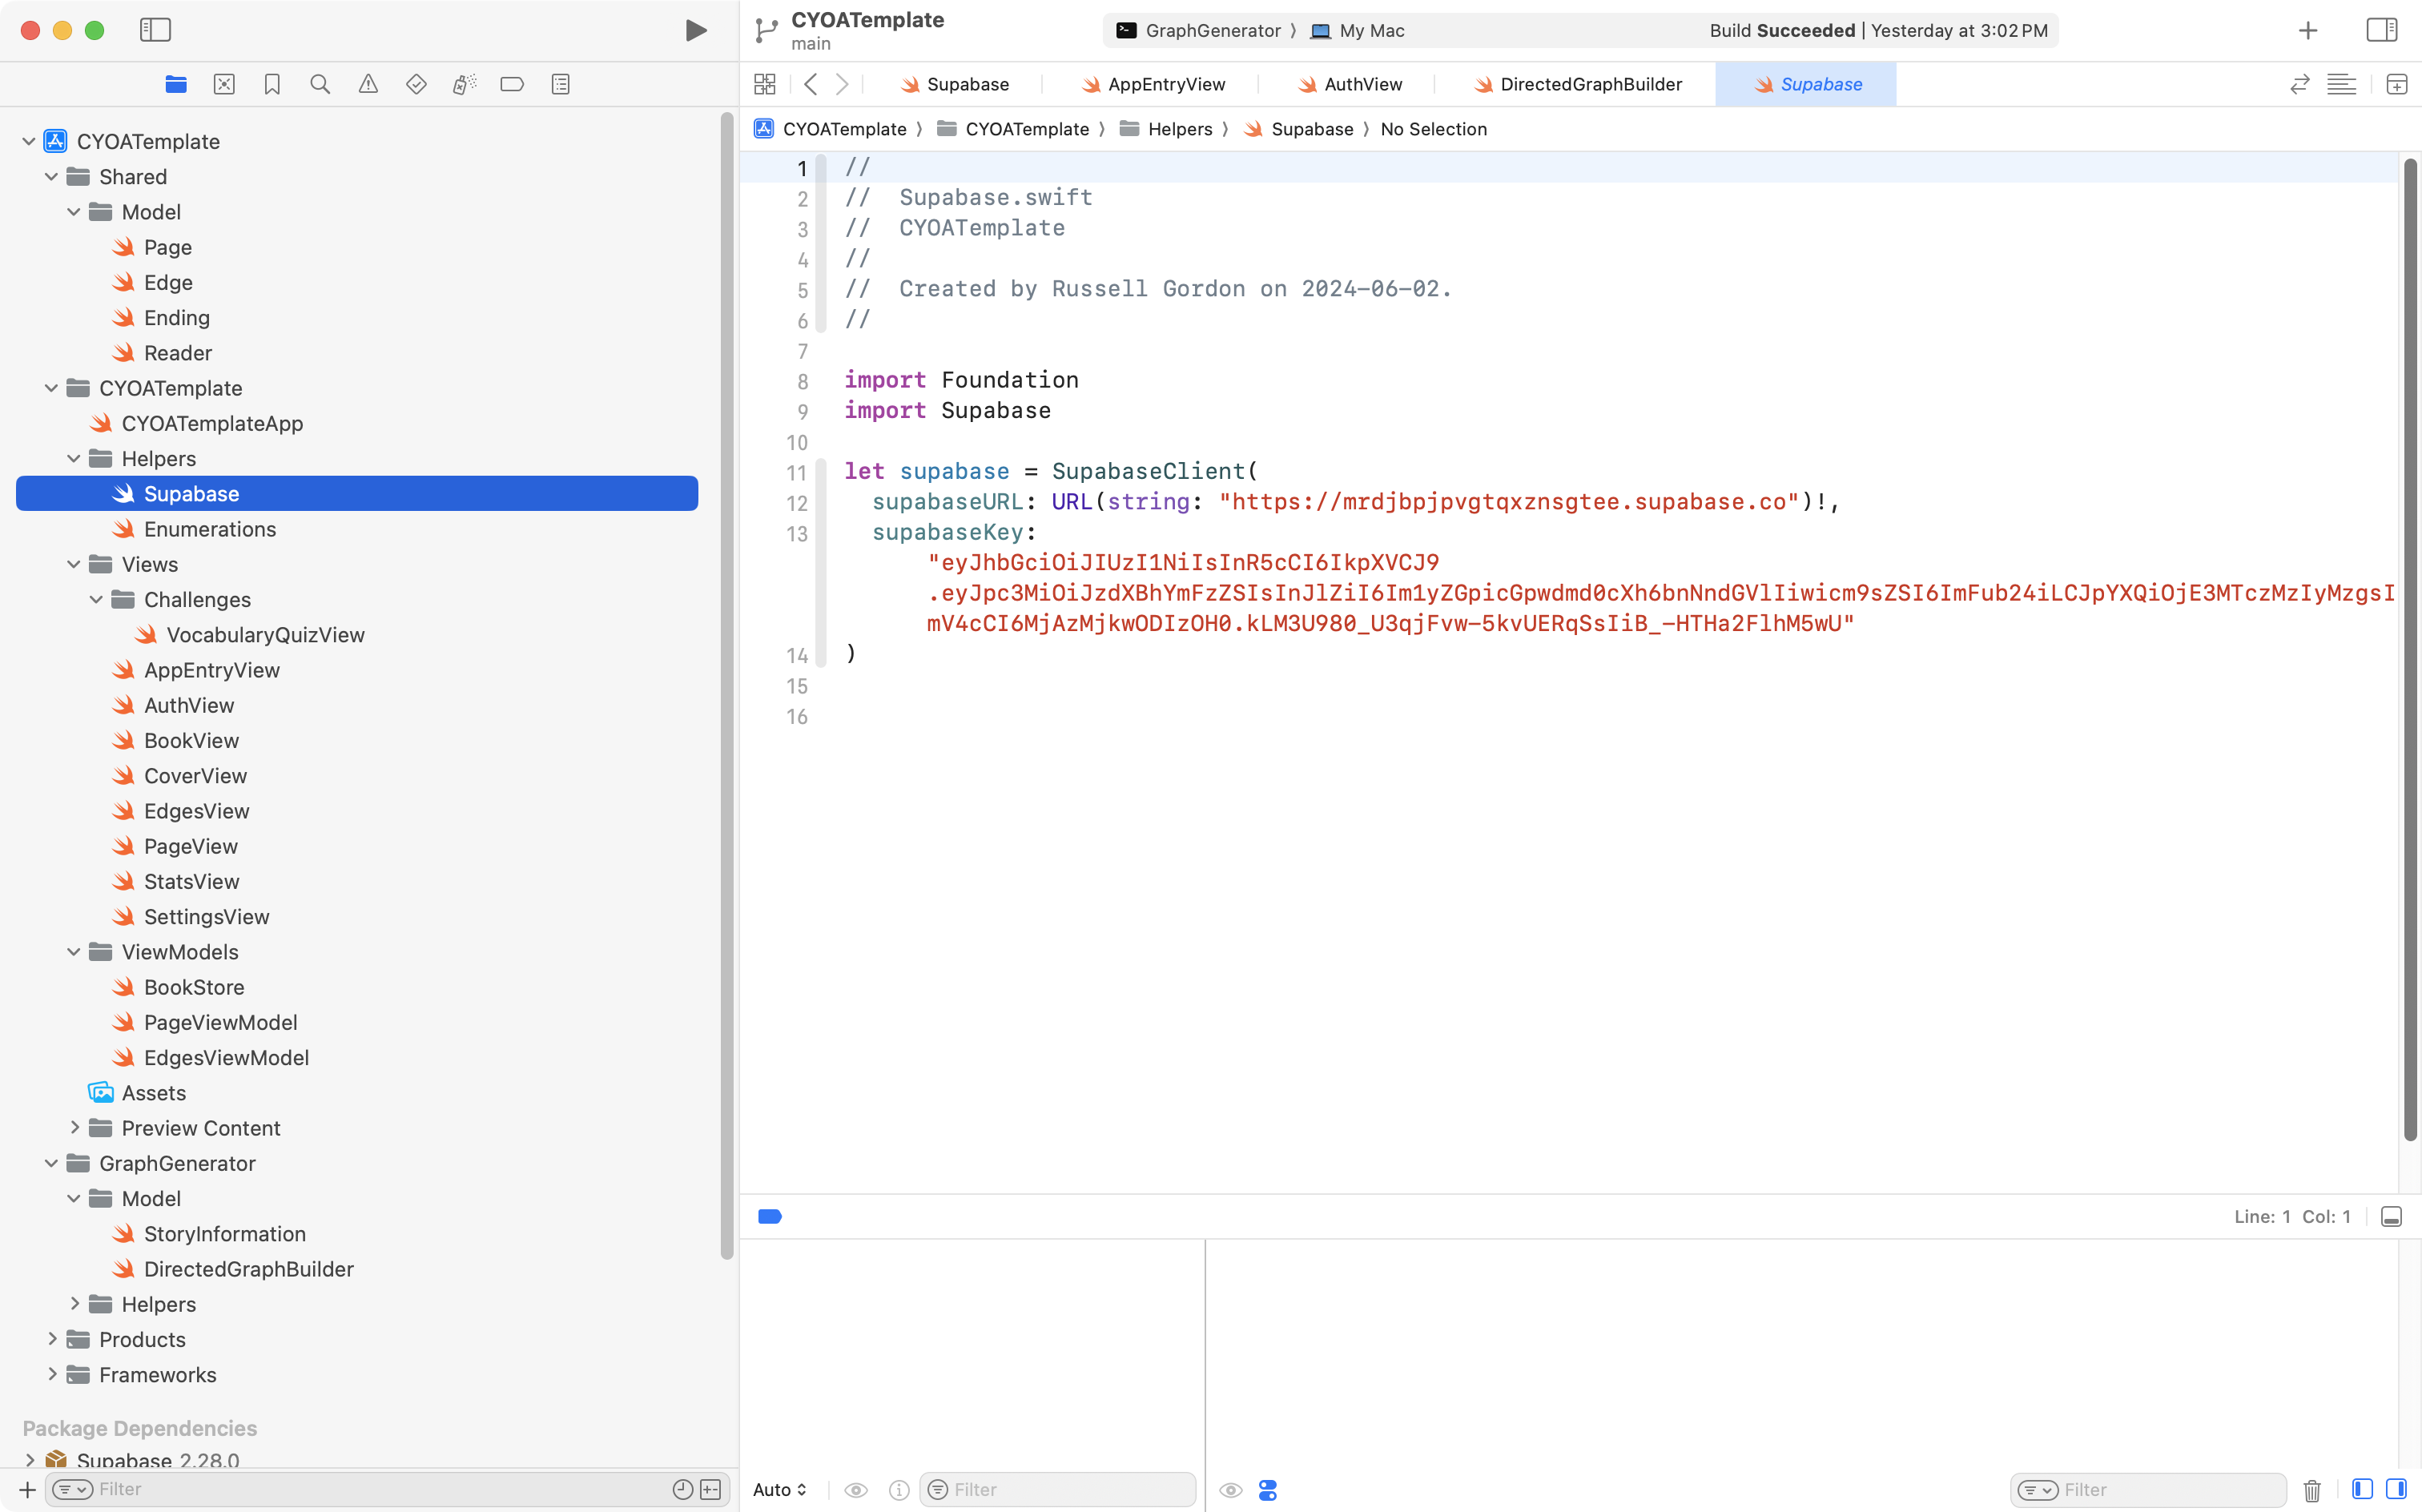Expand the Preview Content folder

74,1128
